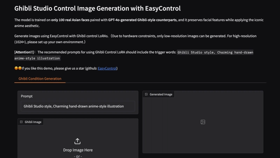
Task: Select the Ghibli Condition Generation tab
Action: click(x=40, y=78)
